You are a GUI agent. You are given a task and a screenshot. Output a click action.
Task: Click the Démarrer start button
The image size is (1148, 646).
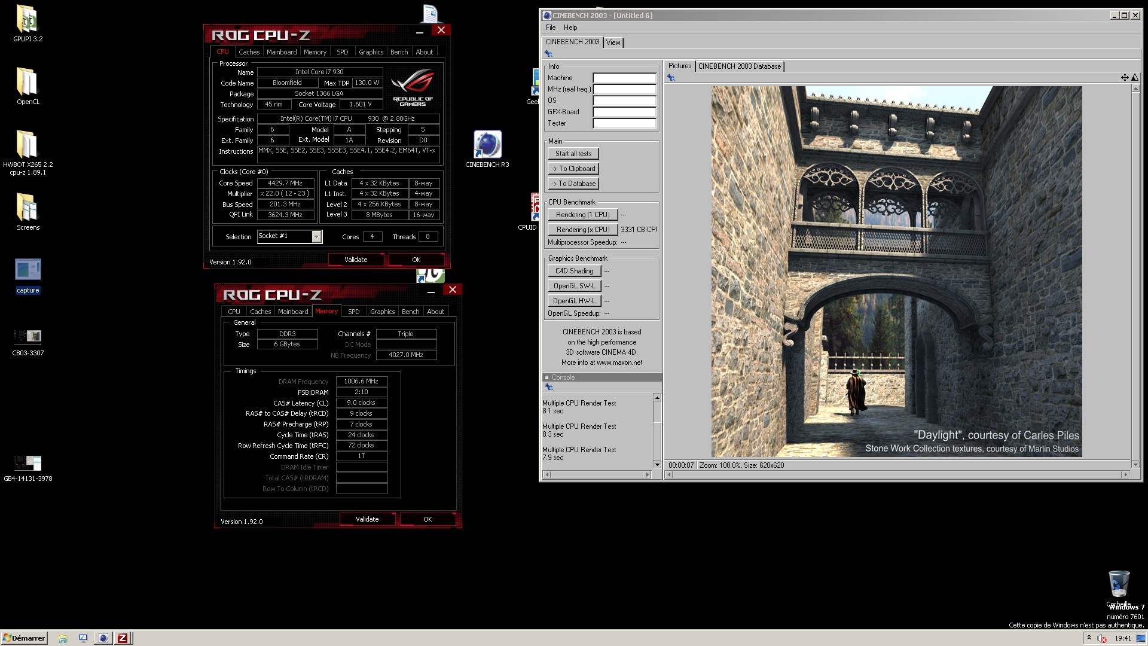[24, 638]
